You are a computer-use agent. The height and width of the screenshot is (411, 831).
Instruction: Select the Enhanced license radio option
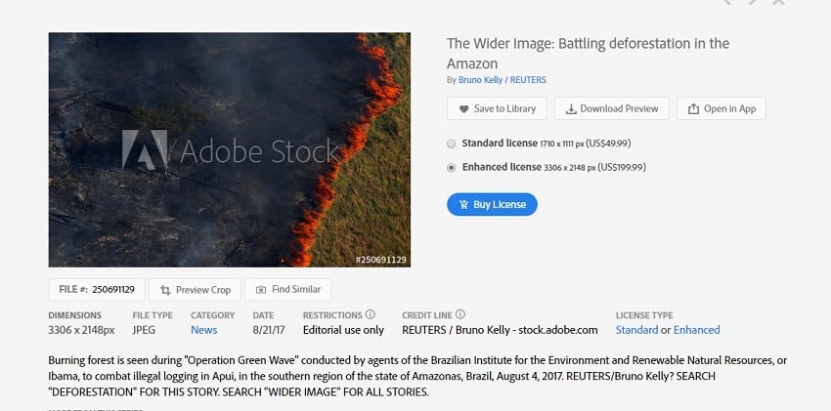(x=451, y=168)
